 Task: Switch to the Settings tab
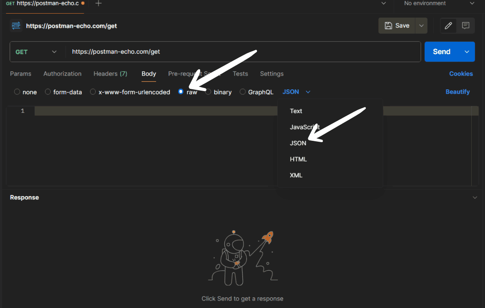[x=272, y=74]
